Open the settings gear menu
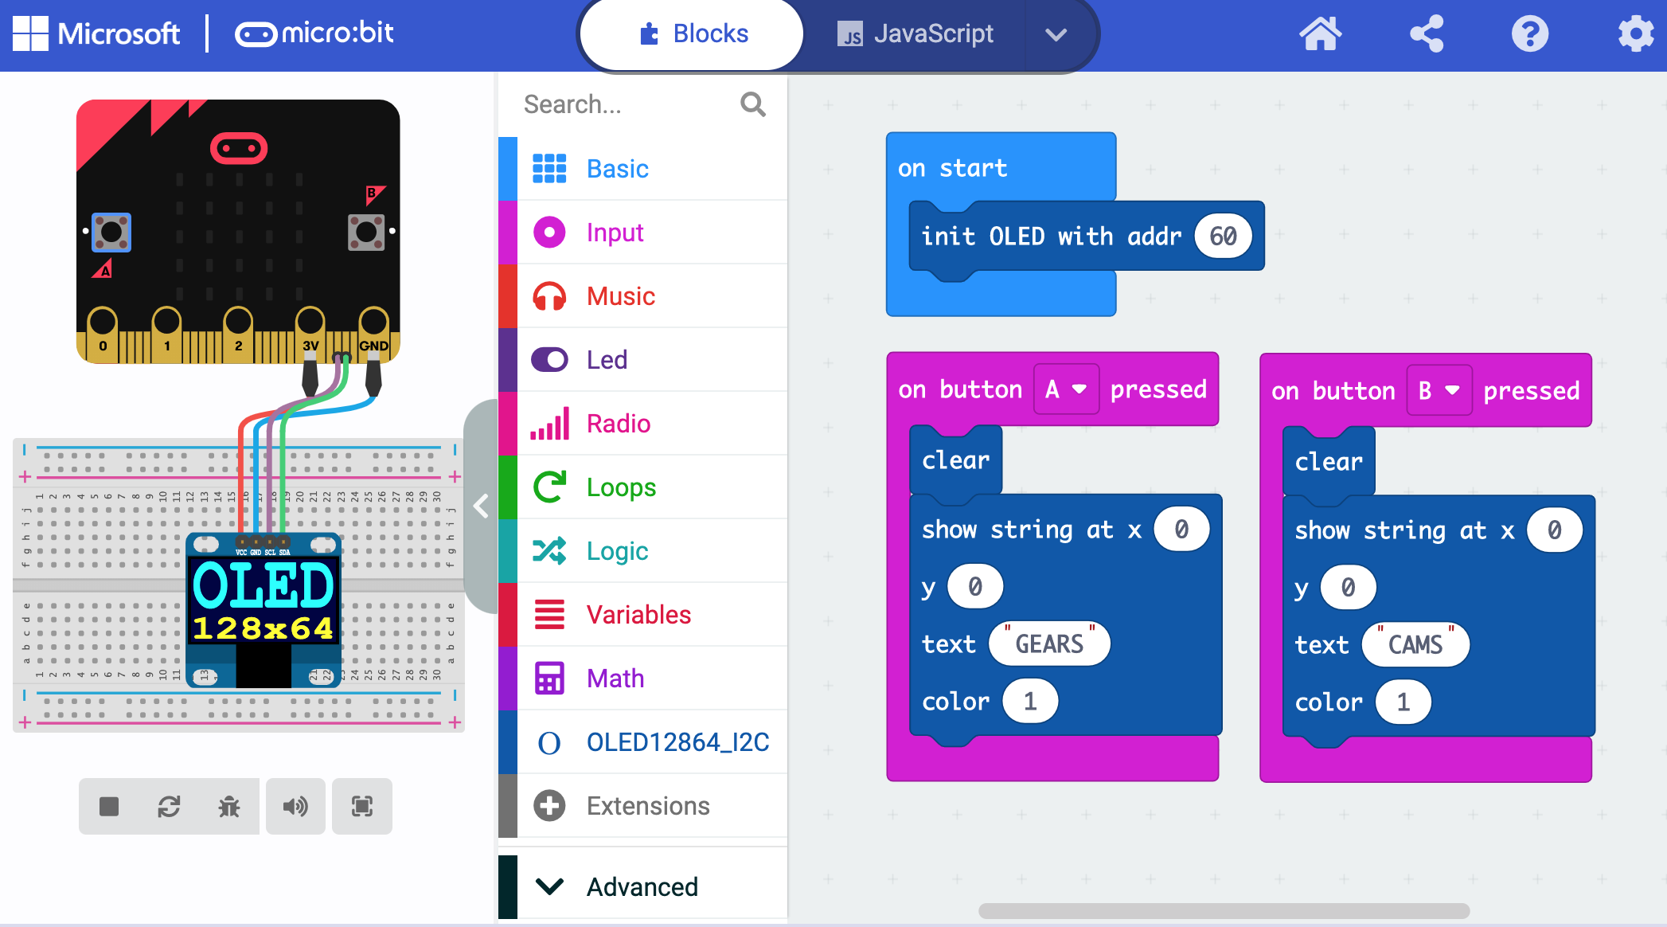Screen dimensions: 1667x927 point(1634,33)
